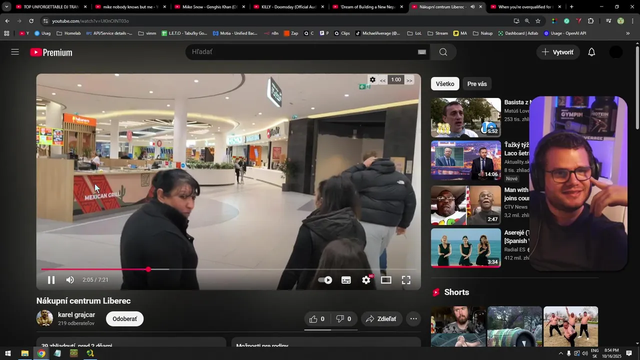Open the 14:06 news video thumbnail
This screenshot has width=640, height=360.
466,160
